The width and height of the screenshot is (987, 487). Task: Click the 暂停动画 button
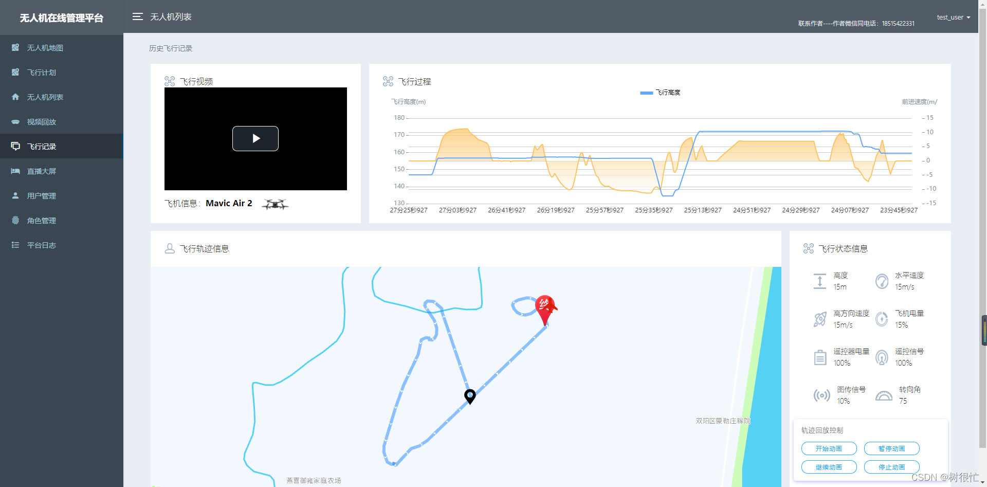(891, 448)
